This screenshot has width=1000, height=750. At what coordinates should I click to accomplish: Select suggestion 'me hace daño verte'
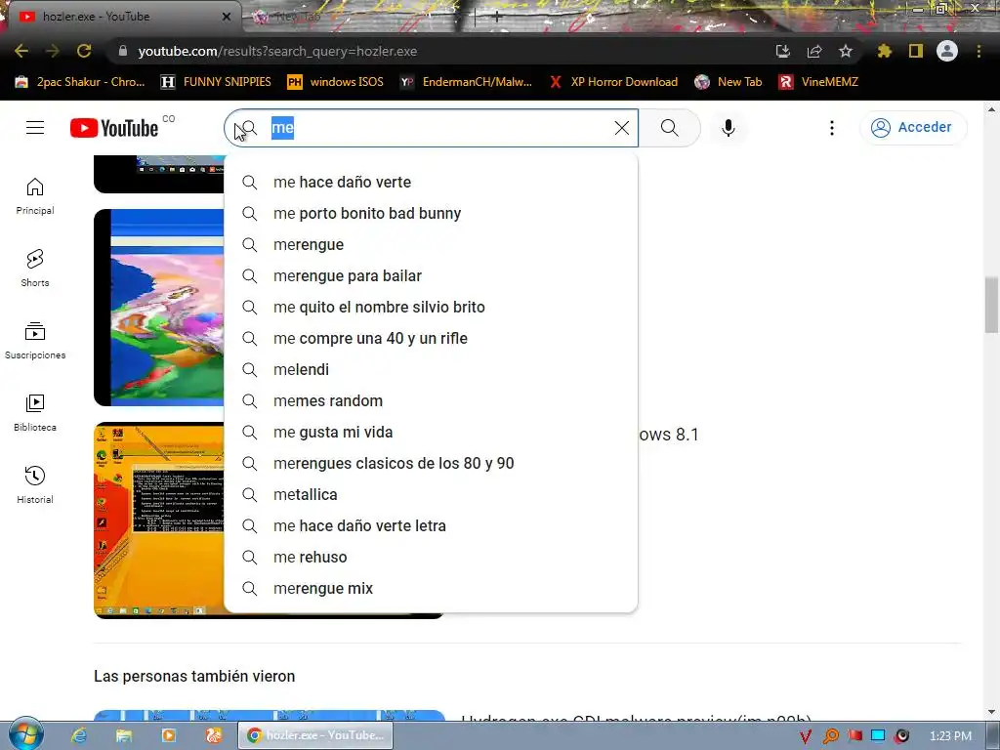(431, 182)
